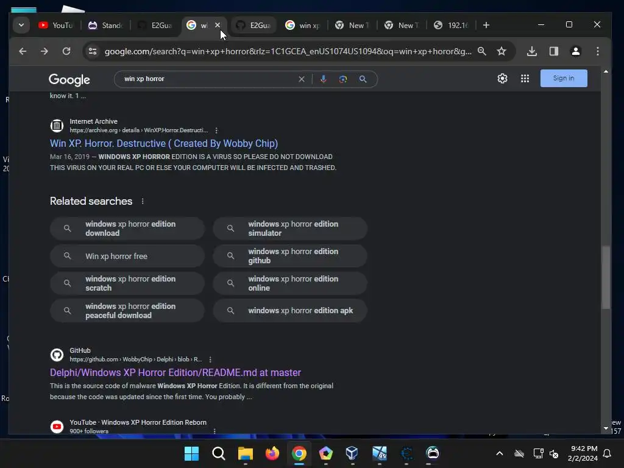Open VirtualBox cube icon on taskbar
The width and height of the screenshot is (624, 468).
pyautogui.click(x=352, y=453)
